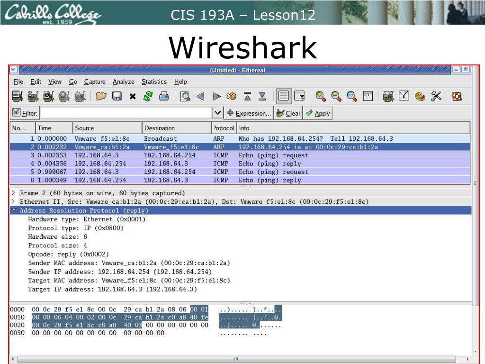485x364 pixels.
Task: Open the View menu
Action: click(55, 82)
